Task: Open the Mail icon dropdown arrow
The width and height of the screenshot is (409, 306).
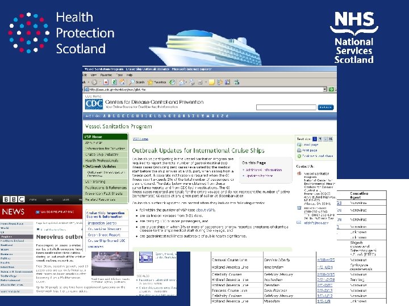Action: point(186,82)
